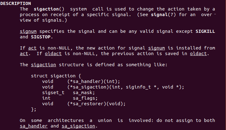
Task: Click underlined sa_handler in last paragraph
Action: 34,126
